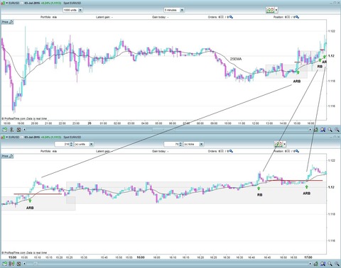Click the zoom in magnifier beside upper chart scrollbar
The height and width of the screenshot is (268, 341).
point(330,130)
